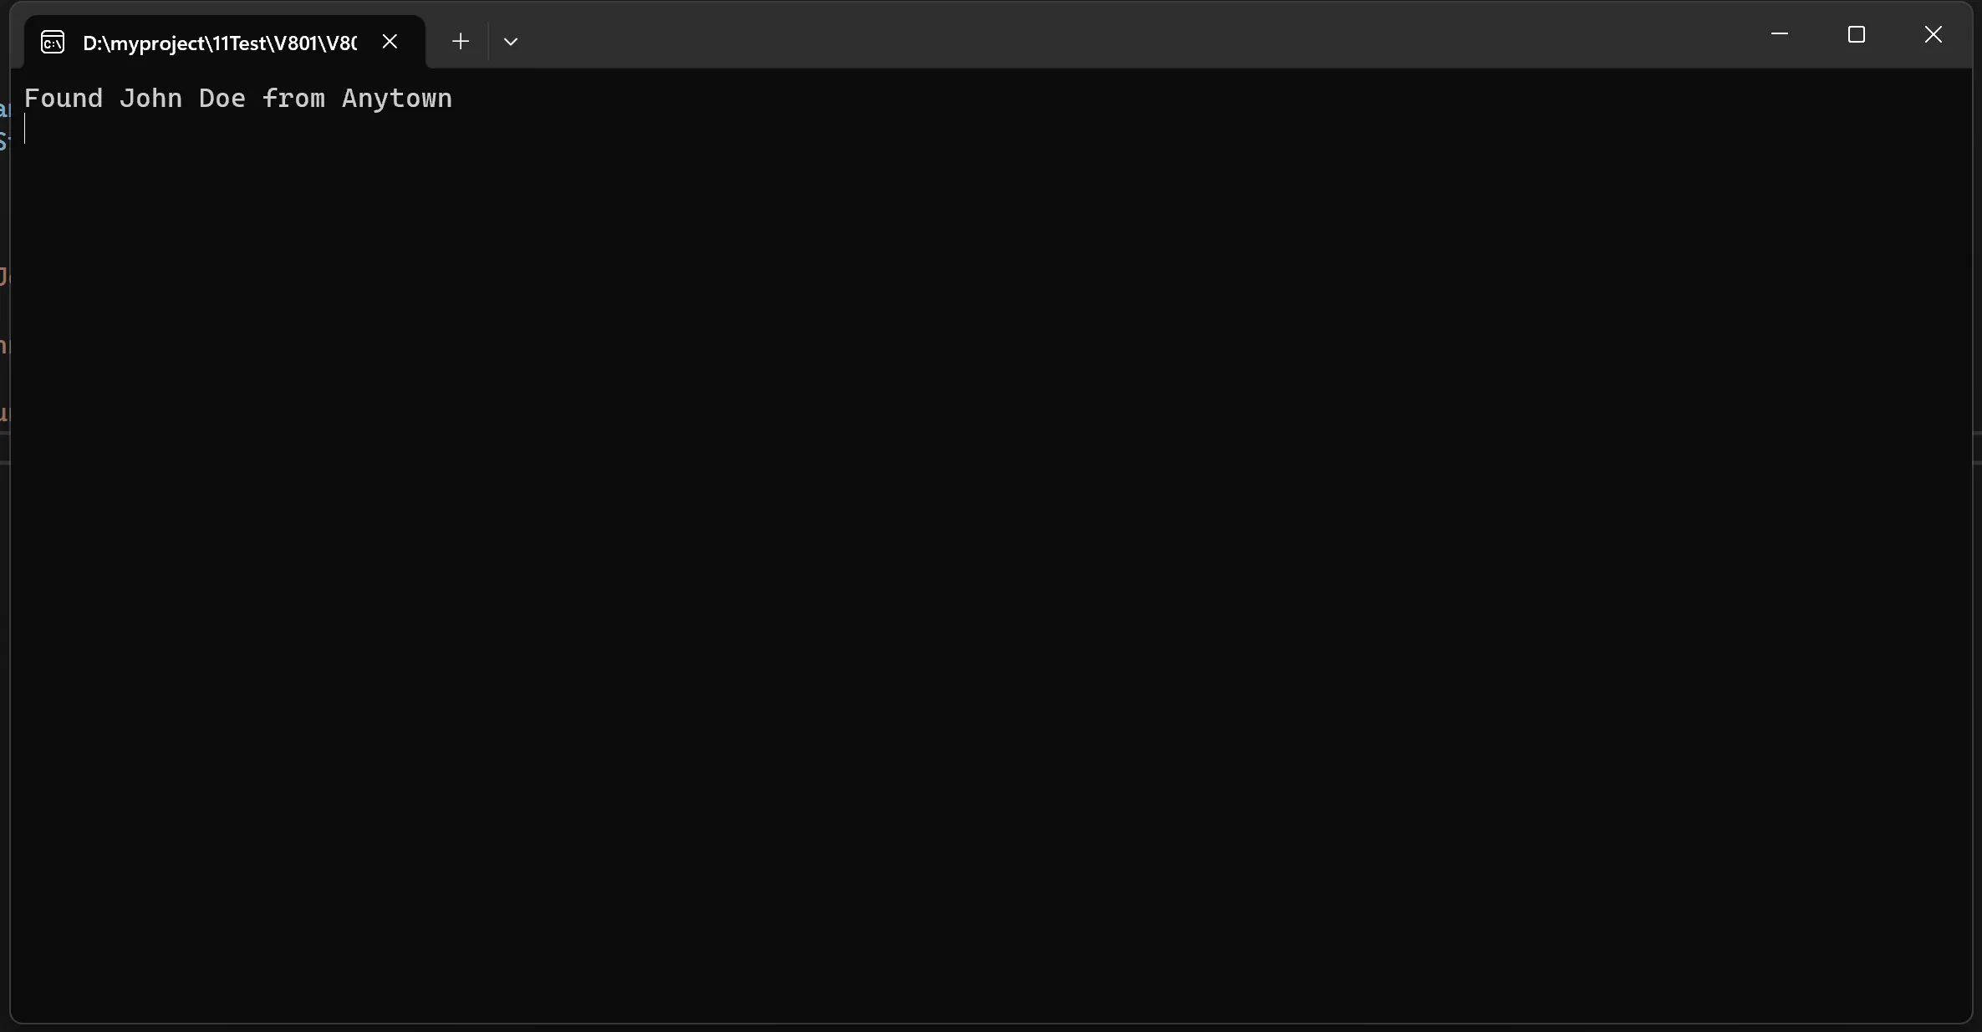Click the word "Found" in the output
Screen dimensions: 1982x1032
[x=64, y=98]
